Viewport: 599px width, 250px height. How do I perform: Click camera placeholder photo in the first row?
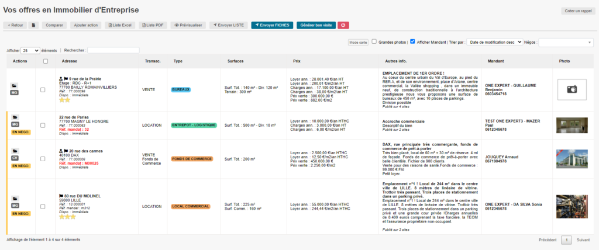(572, 89)
